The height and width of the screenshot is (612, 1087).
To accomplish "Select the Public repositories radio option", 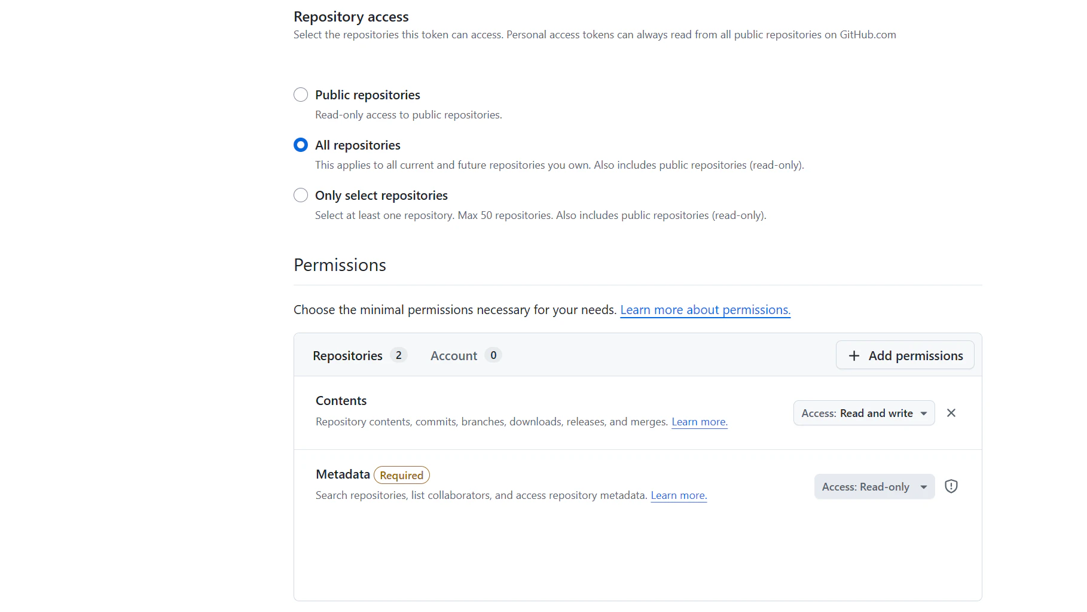I will pyautogui.click(x=301, y=95).
